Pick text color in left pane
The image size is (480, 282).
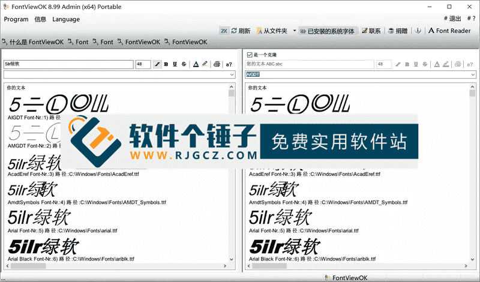[196, 64]
